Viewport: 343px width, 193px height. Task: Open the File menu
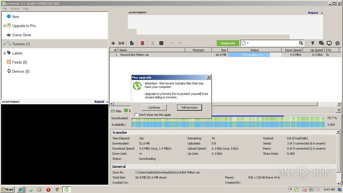[5, 9]
